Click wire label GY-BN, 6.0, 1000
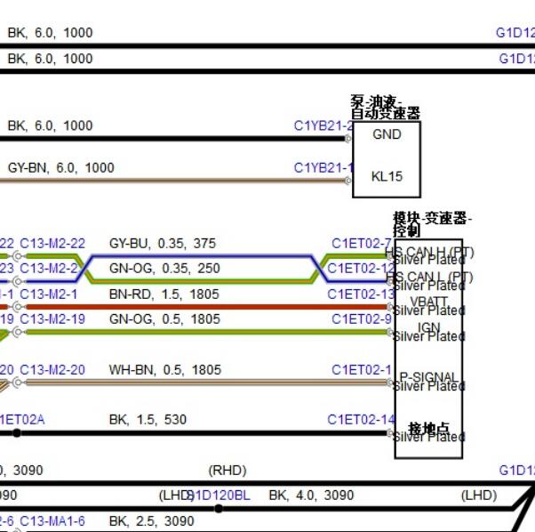 coord(60,167)
